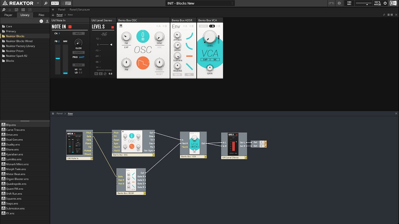
Task: Click the GATE button on ADSR
Action: (x=177, y=75)
